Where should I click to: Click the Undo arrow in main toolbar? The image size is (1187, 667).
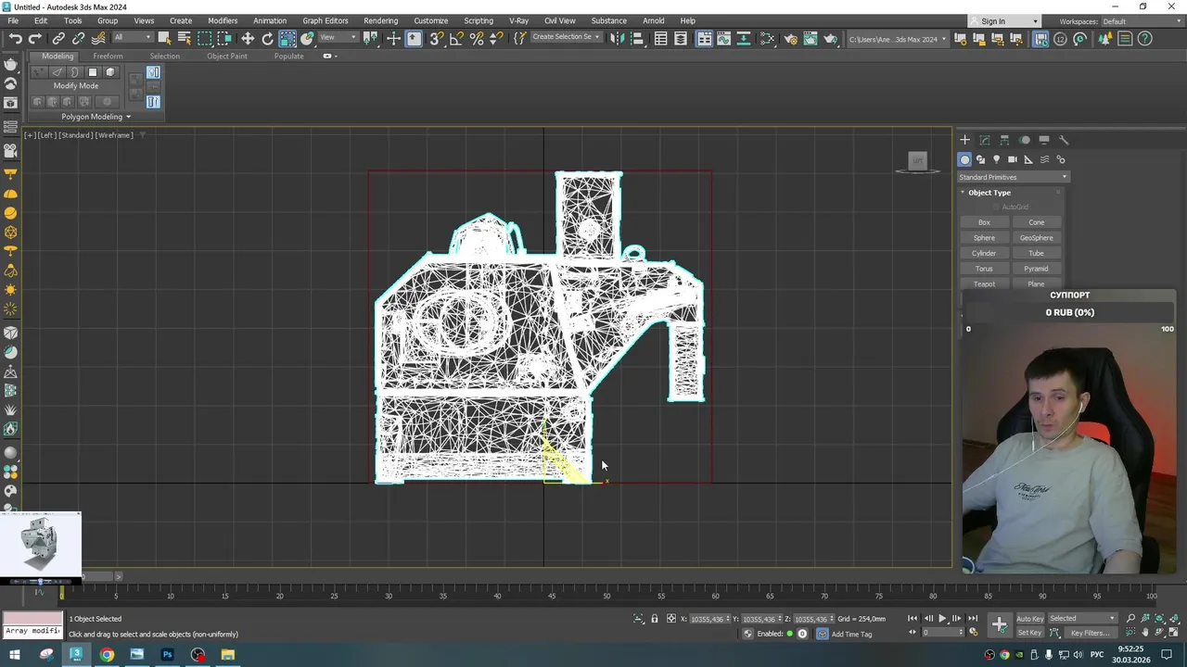point(16,38)
